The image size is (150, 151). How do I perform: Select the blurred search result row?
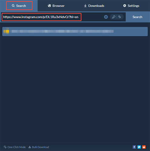(x=75, y=31)
